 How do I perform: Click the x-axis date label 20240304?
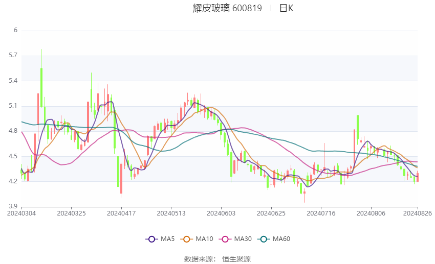point(21,213)
